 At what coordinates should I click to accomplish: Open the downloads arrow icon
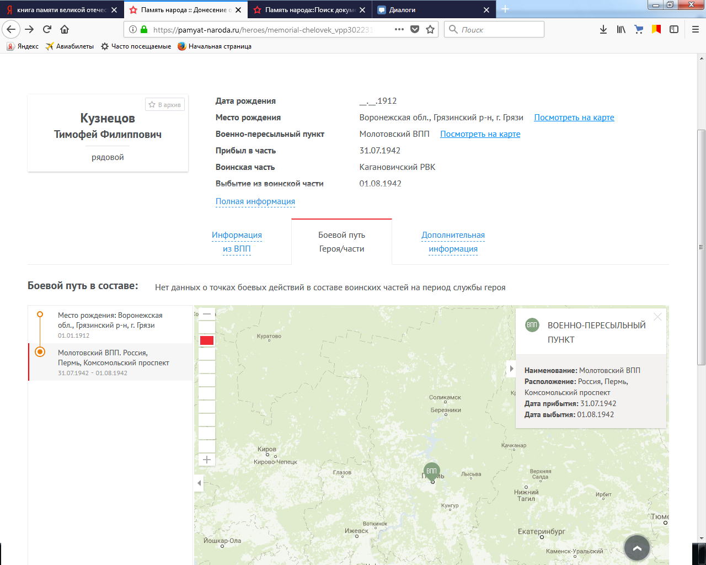coord(603,29)
